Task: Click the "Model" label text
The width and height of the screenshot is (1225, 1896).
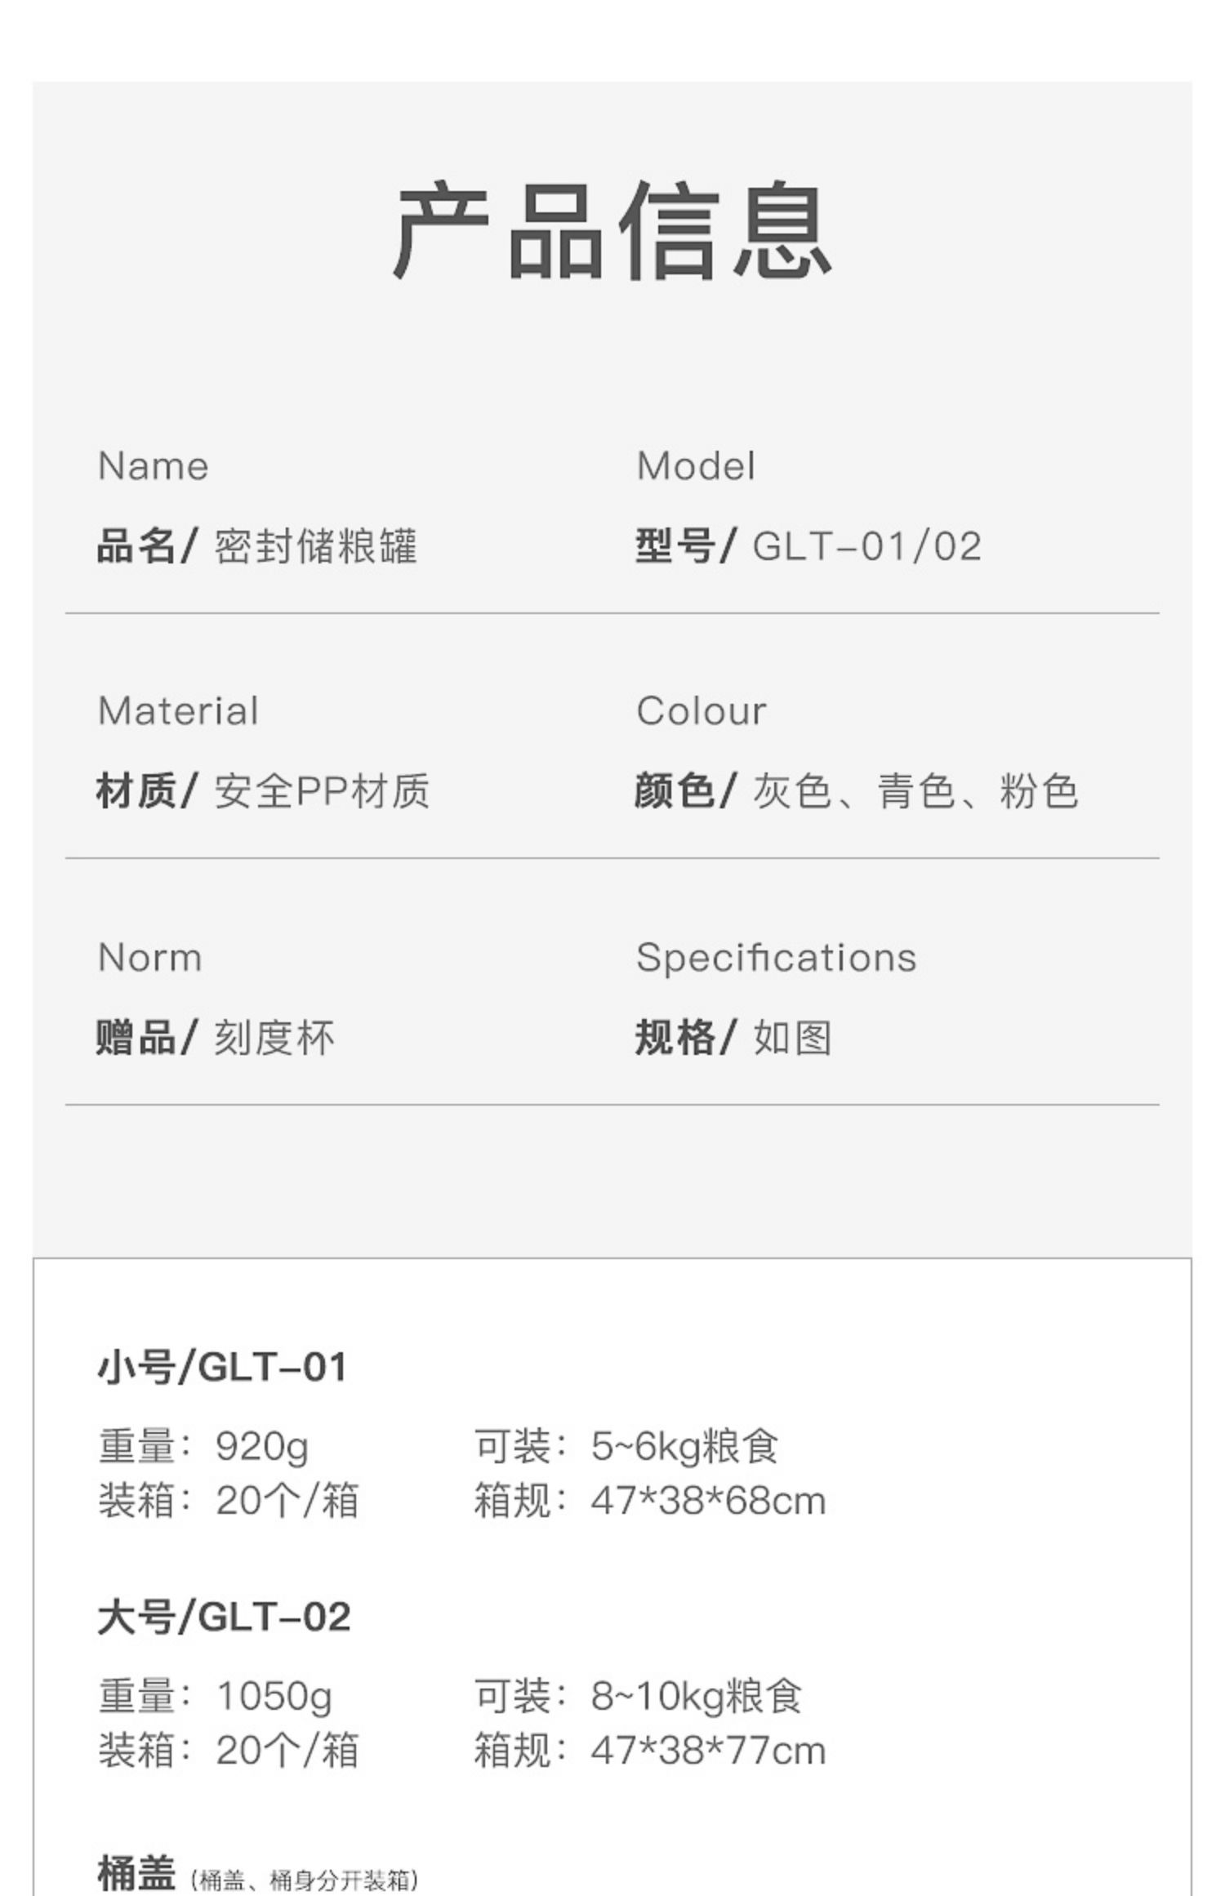Action: point(695,466)
